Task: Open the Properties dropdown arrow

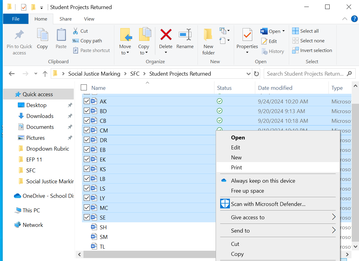Action: 247,53
